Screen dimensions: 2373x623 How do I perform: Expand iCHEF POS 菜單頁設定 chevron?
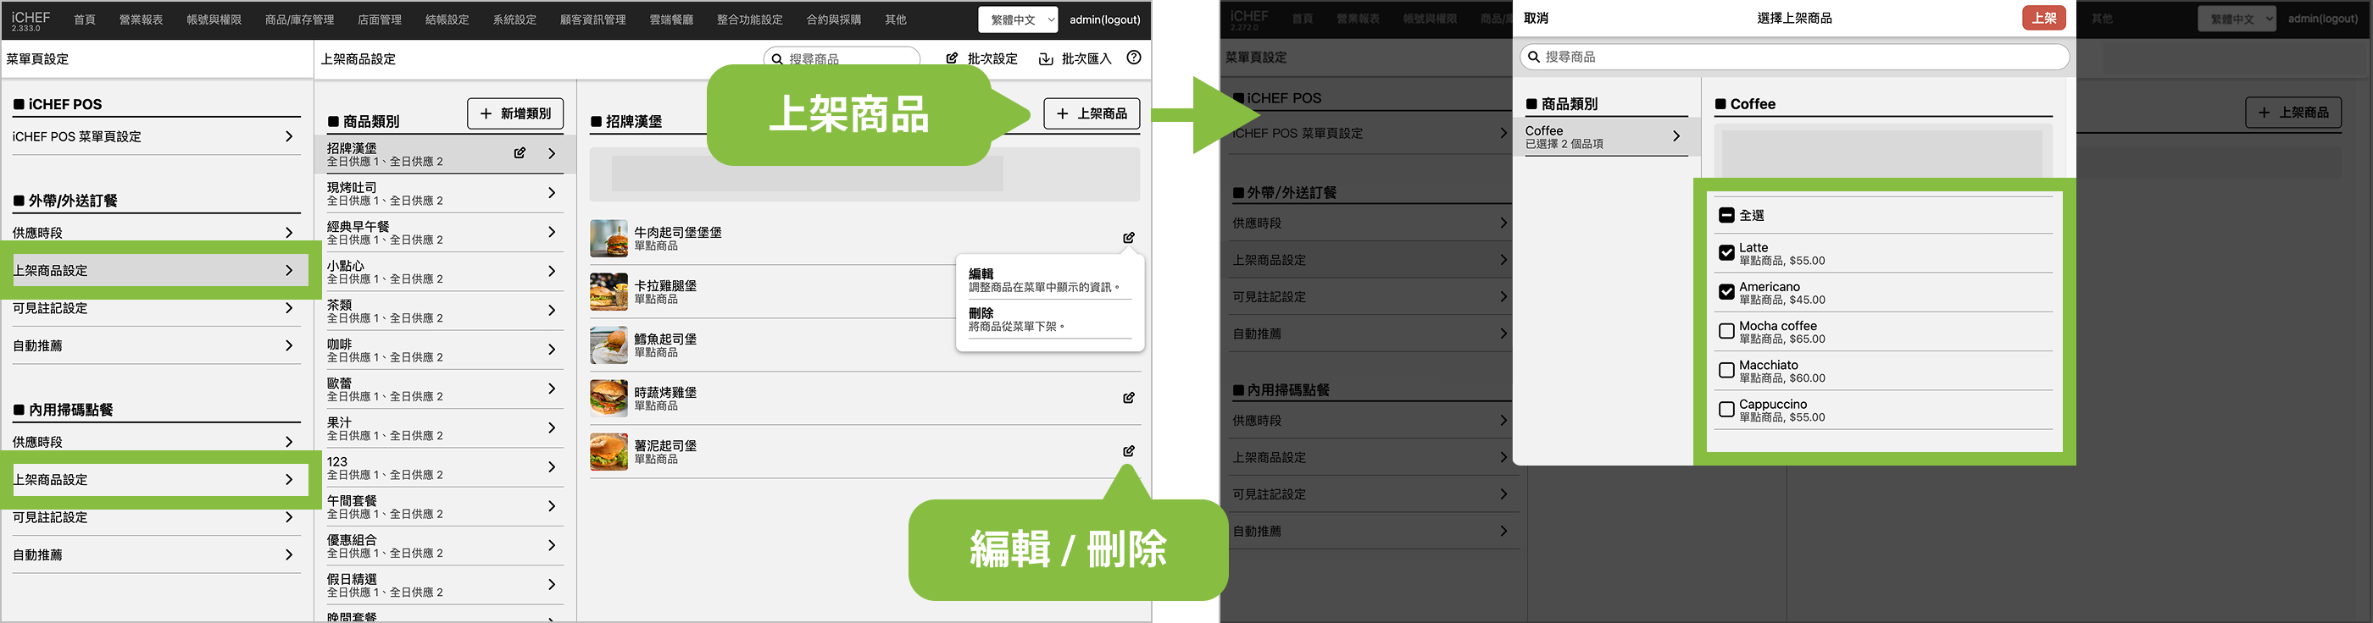click(x=288, y=136)
